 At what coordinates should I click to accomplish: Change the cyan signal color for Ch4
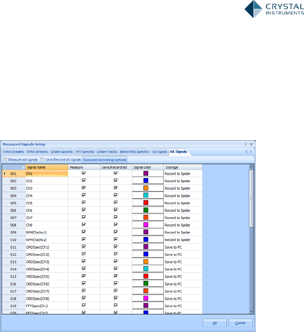(x=146, y=195)
